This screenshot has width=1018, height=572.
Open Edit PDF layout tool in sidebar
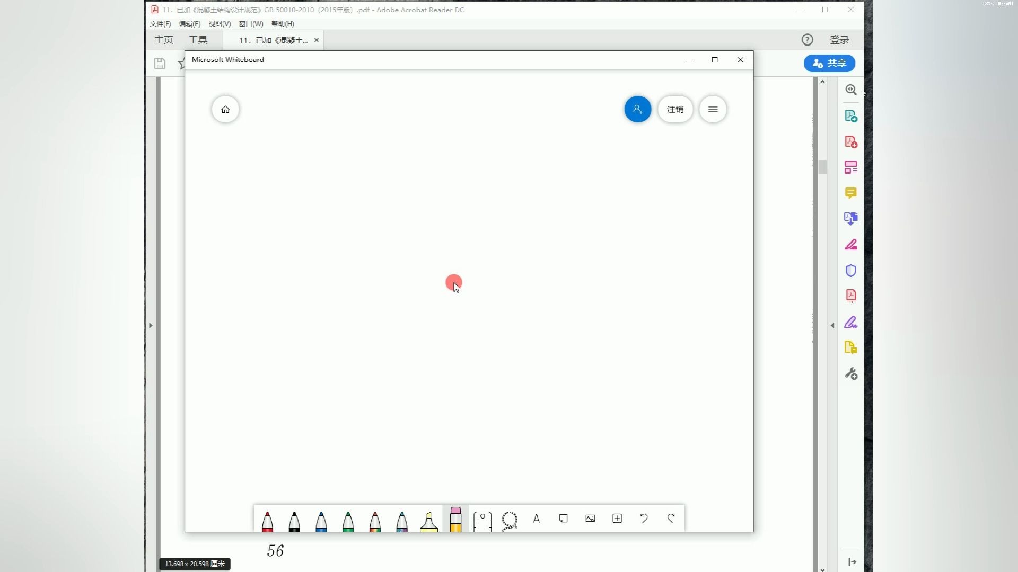(851, 167)
